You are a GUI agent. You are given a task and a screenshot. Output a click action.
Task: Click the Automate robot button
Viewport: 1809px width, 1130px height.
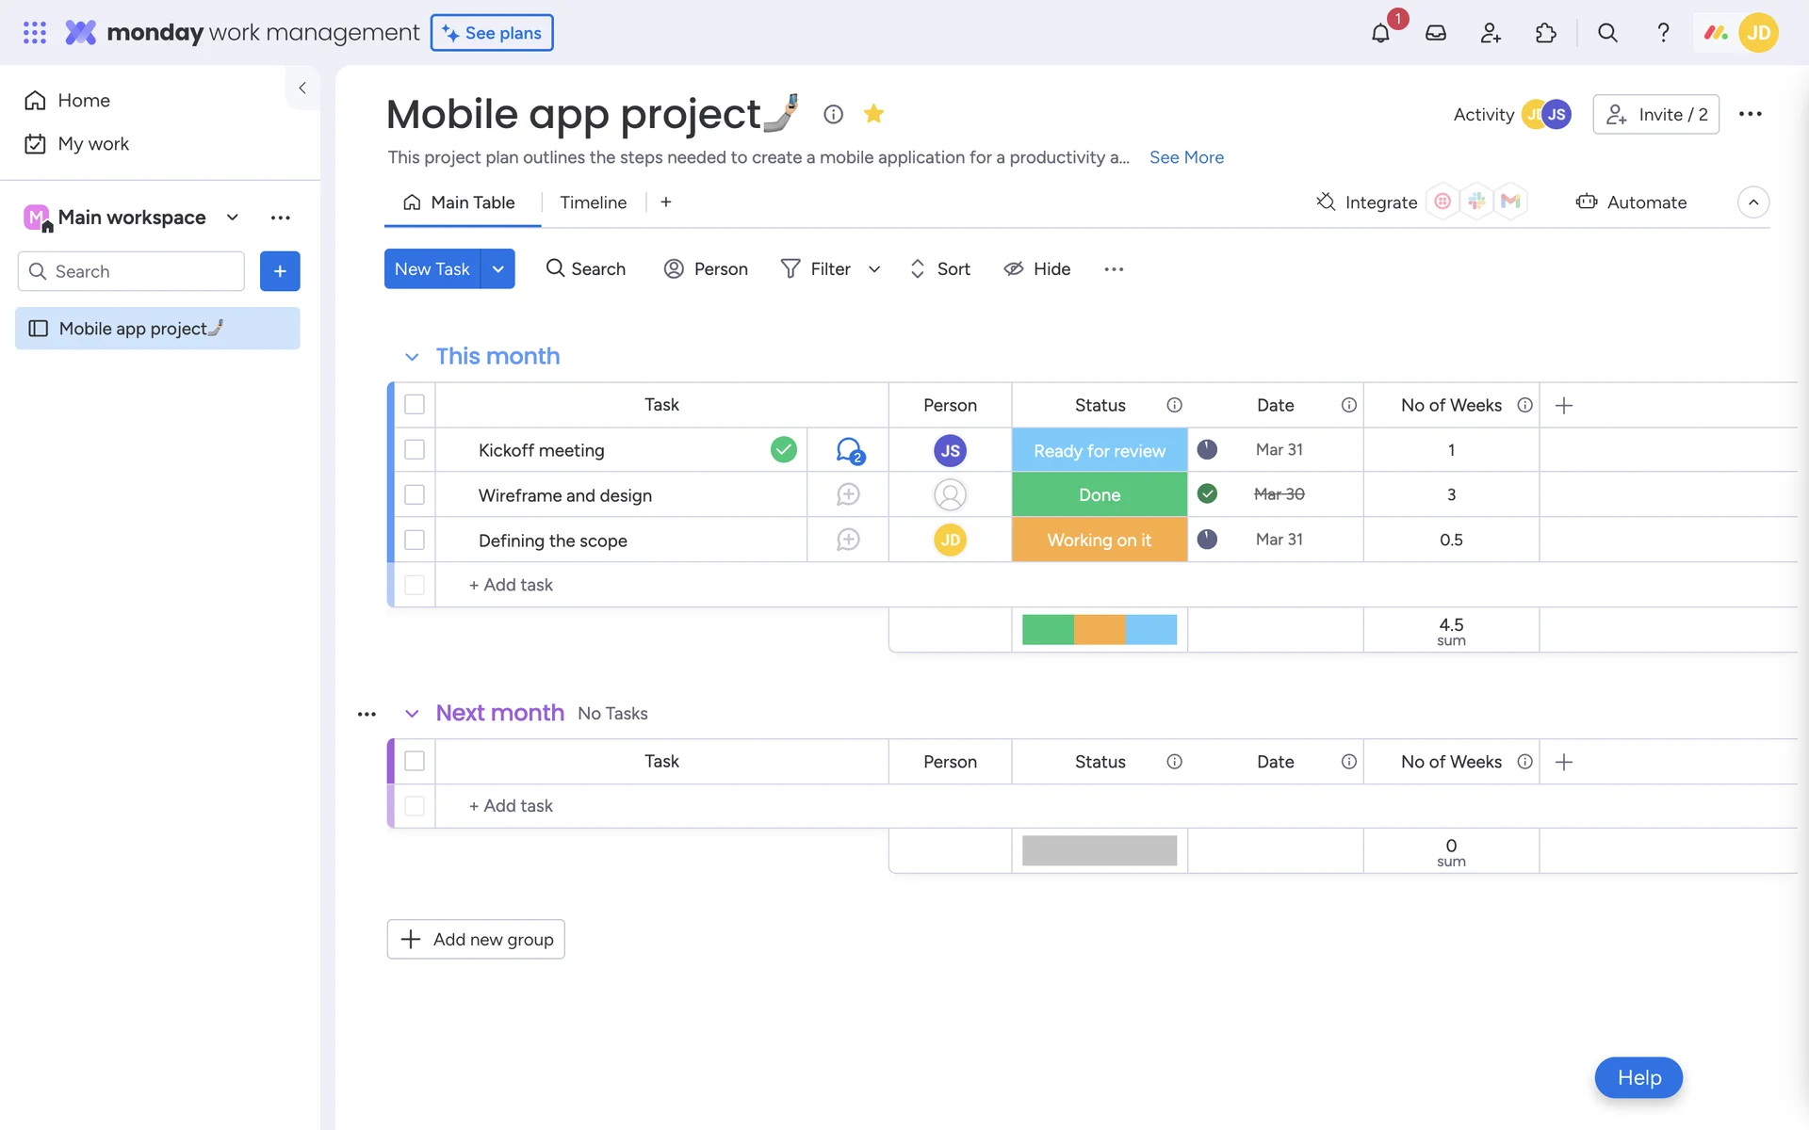click(1631, 202)
